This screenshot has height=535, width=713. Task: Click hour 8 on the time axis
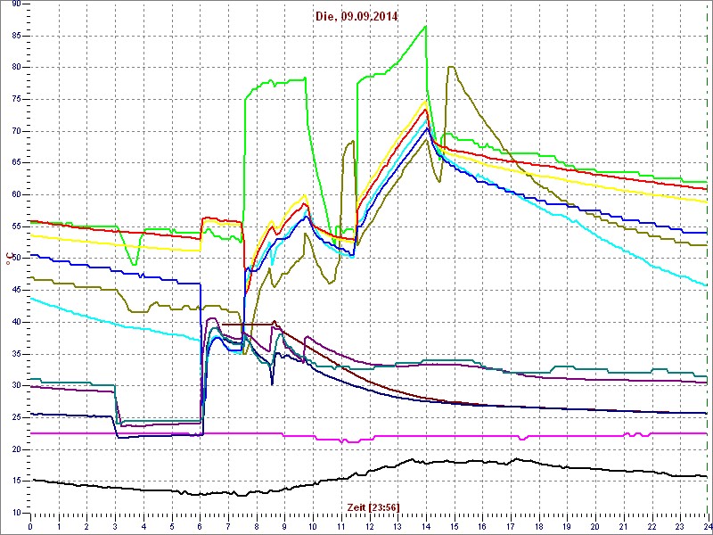pyautogui.click(x=256, y=526)
